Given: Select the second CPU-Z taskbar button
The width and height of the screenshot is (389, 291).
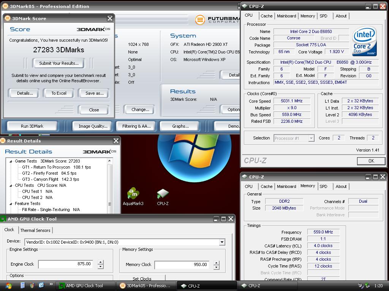Looking at the screenshot, I should 268,286.
